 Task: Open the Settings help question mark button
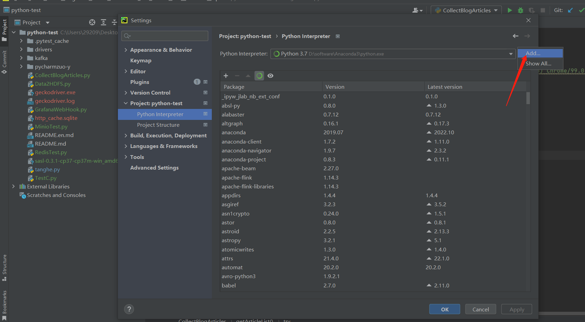(129, 309)
